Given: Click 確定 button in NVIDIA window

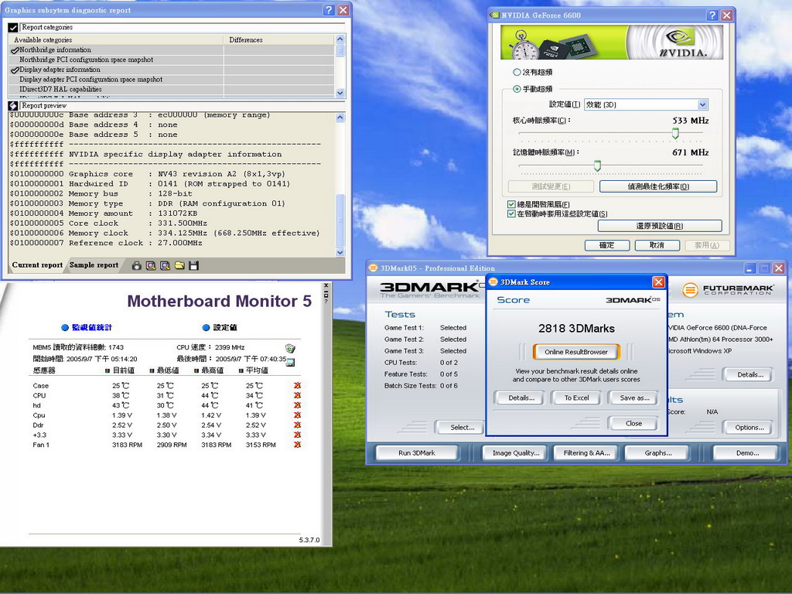Looking at the screenshot, I should (x=606, y=245).
